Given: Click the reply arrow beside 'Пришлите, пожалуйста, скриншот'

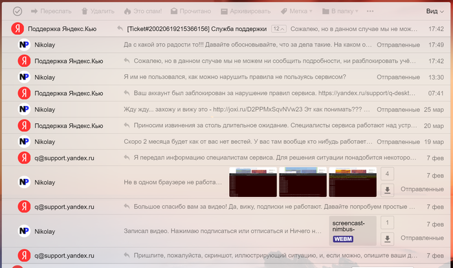Looking at the screenshot, I should tap(127, 255).
